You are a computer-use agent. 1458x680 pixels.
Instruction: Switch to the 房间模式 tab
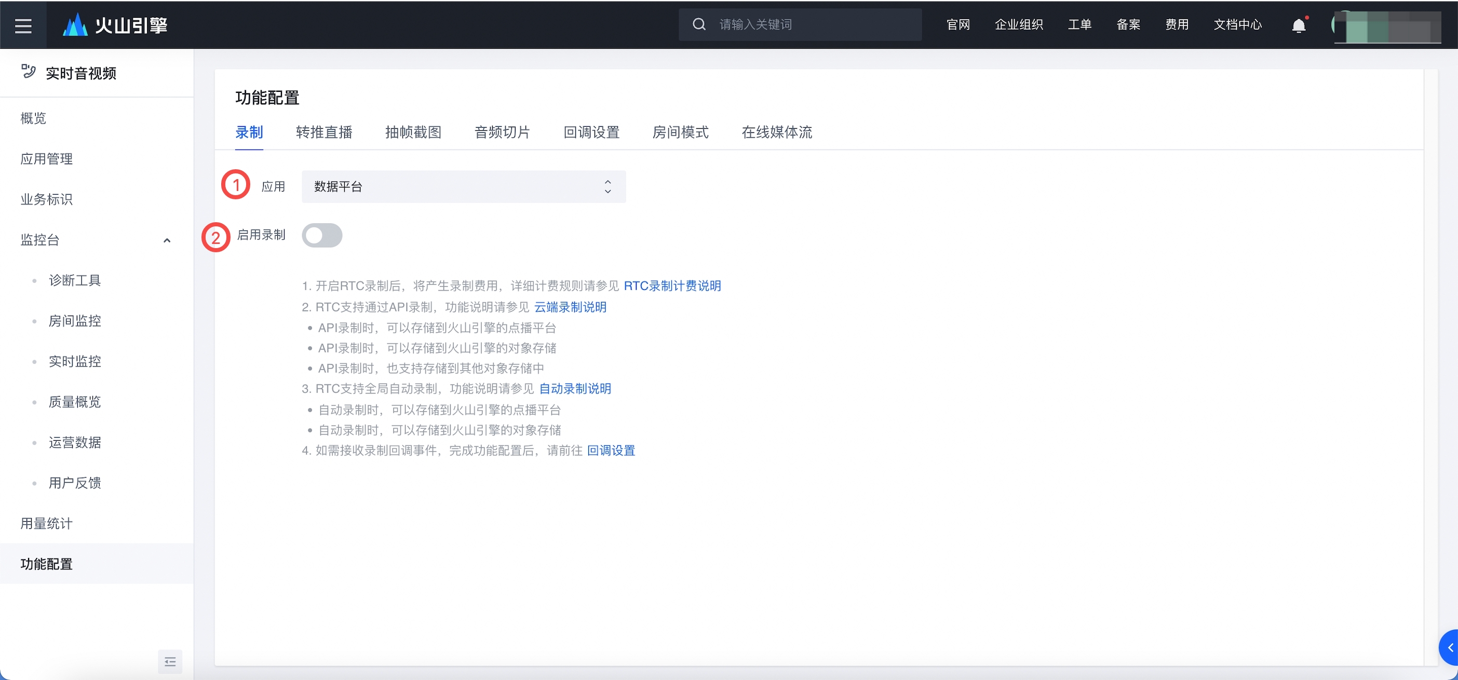pos(680,132)
